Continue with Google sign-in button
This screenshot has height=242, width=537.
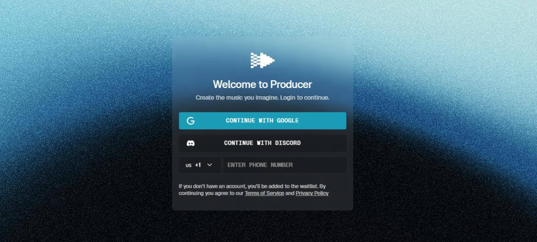263,121
